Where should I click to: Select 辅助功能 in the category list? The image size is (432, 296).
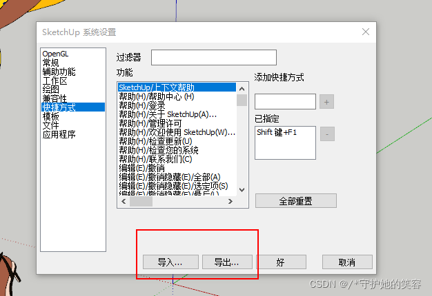click(x=59, y=72)
